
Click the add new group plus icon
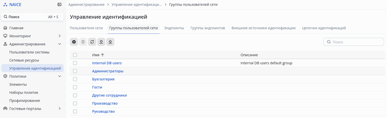pos(74,42)
